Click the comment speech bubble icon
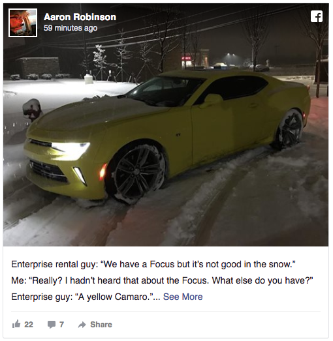Image resolution: width=333 pixels, height=341 pixels. 52,325
